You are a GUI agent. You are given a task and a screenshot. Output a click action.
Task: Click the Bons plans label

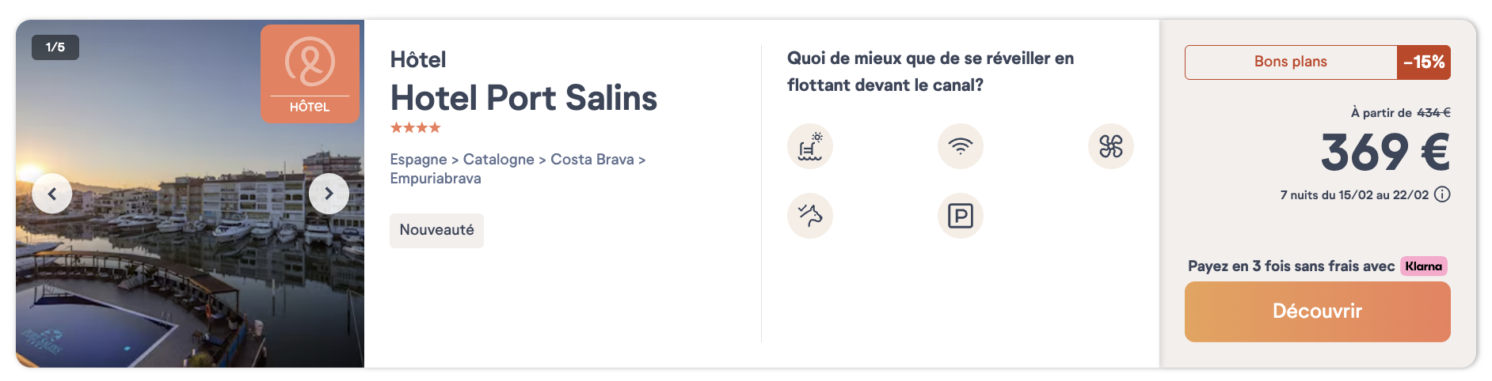click(x=1290, y=62)
